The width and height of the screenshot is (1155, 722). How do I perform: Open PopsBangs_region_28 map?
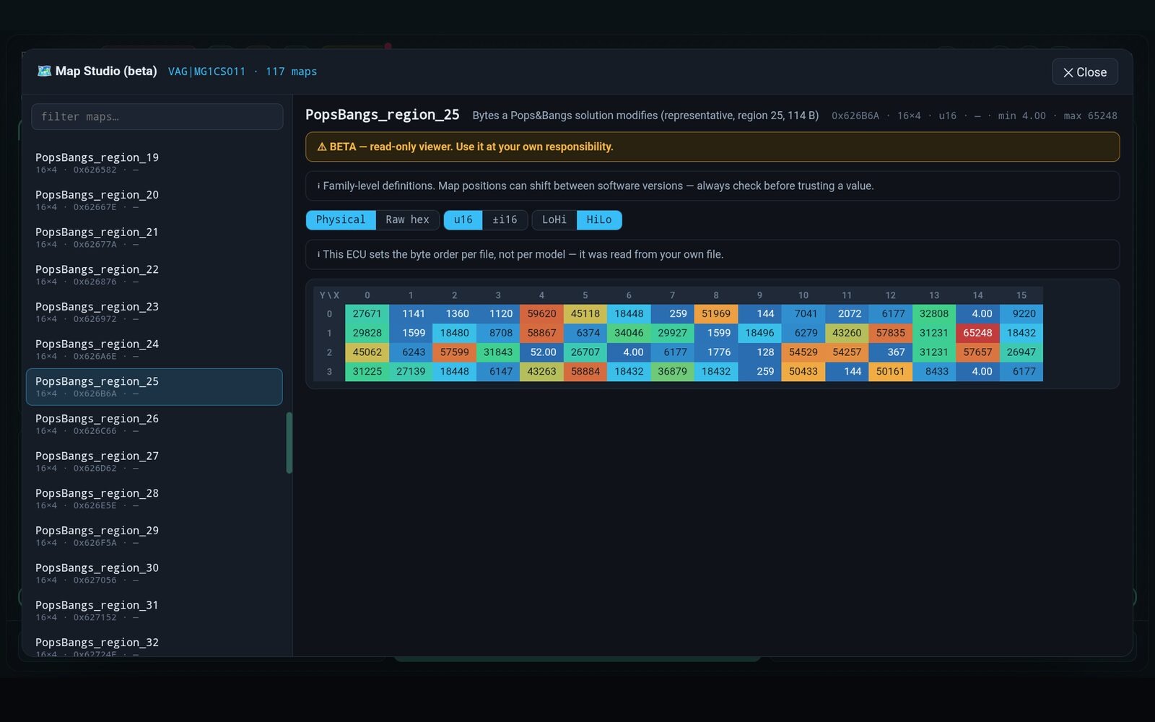click(154, 499)
